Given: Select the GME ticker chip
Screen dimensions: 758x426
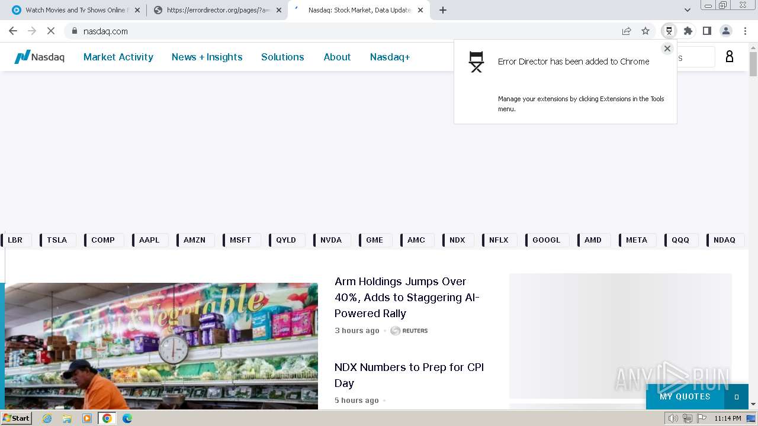Looking at the screenshot, I should [374, 240].
